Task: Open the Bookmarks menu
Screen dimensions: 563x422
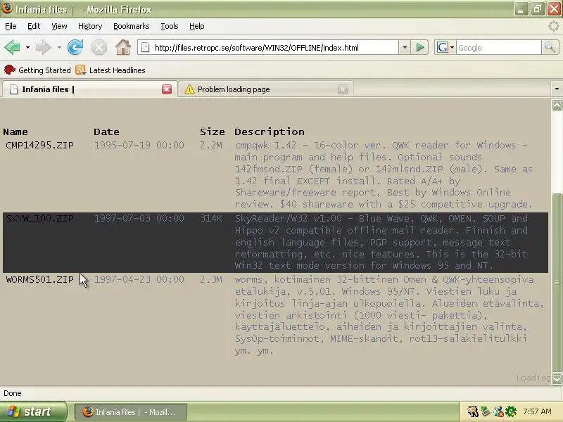Action: click(132, 26)
